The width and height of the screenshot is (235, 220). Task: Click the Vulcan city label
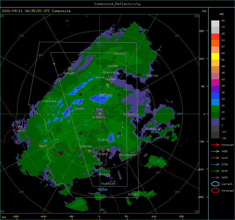point(133,194)
